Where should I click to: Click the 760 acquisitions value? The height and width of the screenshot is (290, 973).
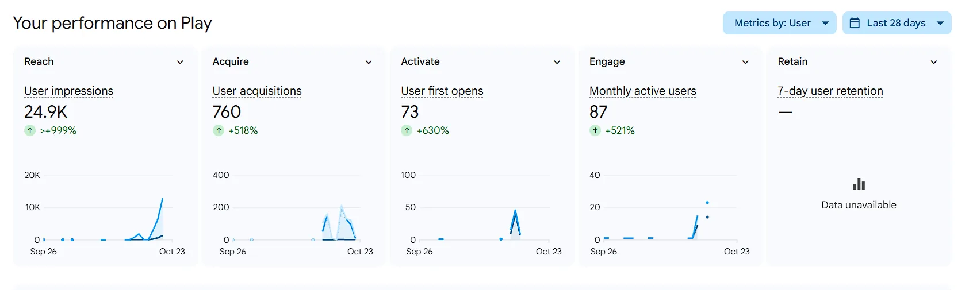pyautogui.click(x=227, y=112)
